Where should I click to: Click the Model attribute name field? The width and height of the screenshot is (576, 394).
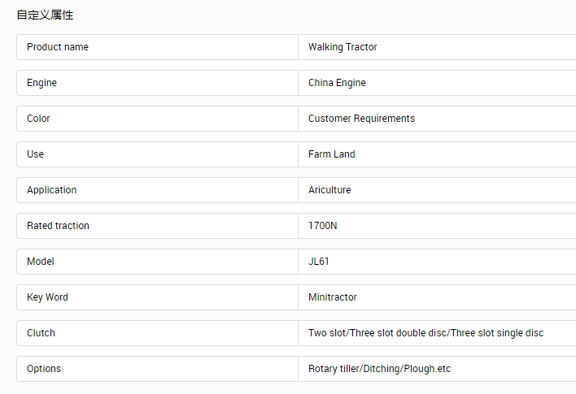157,262
